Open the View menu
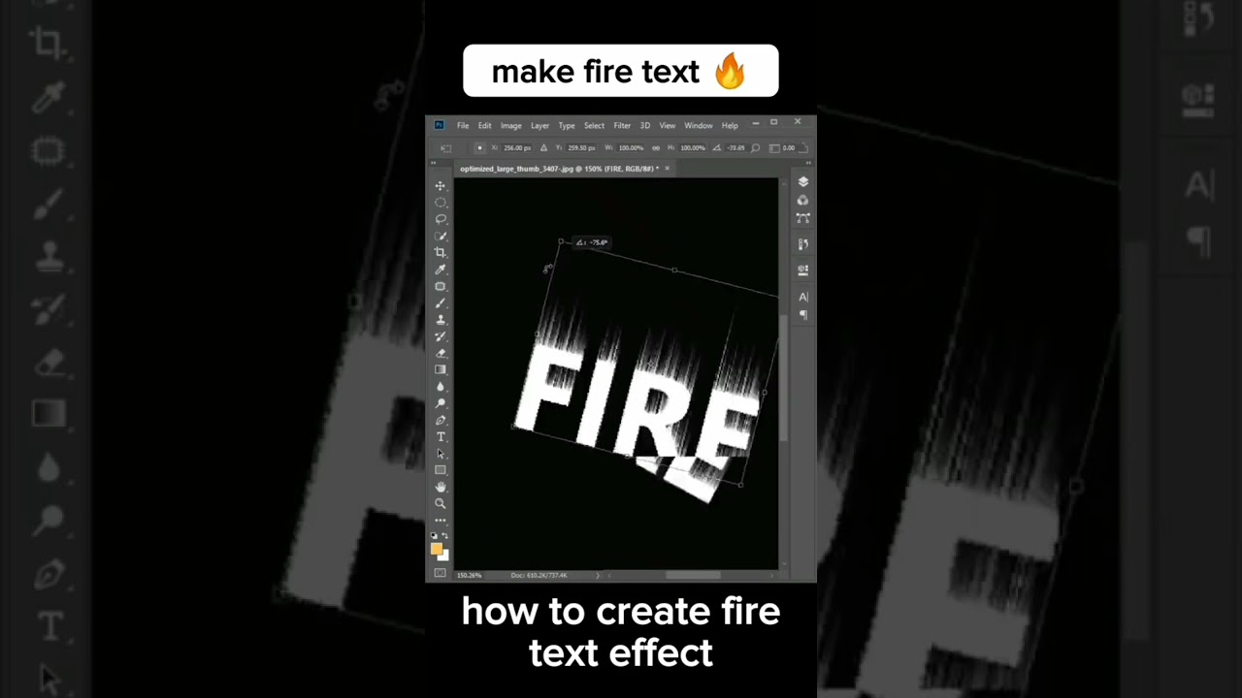The width and height of the screenshot is (1242, 698). coord(668,126)
